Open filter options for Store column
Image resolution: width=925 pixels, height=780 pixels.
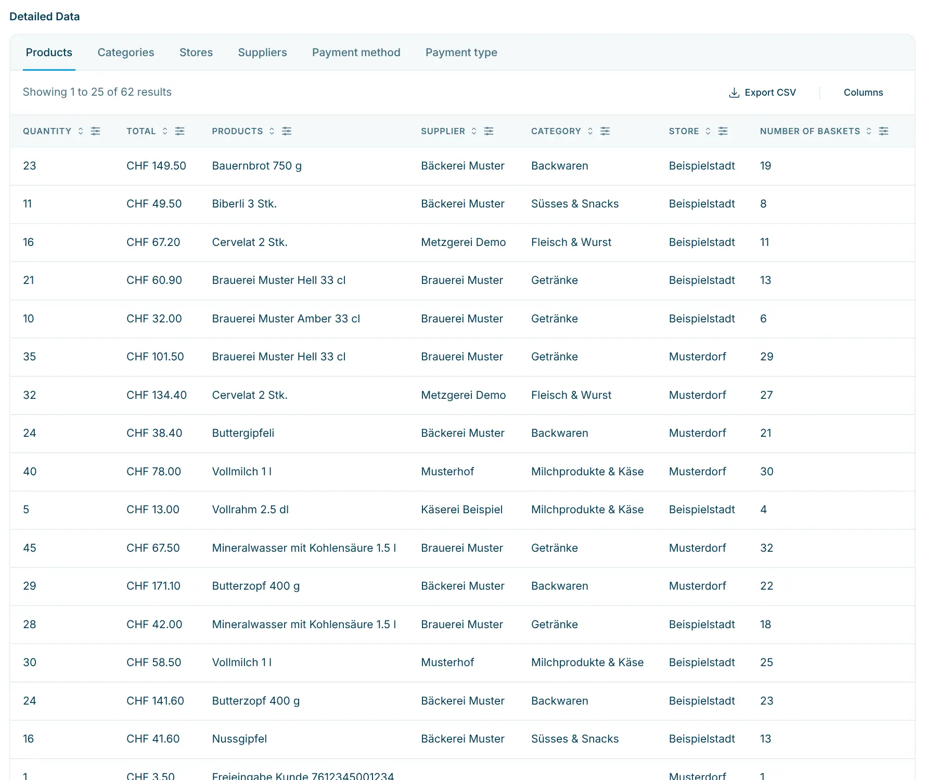tap(723, 131)
